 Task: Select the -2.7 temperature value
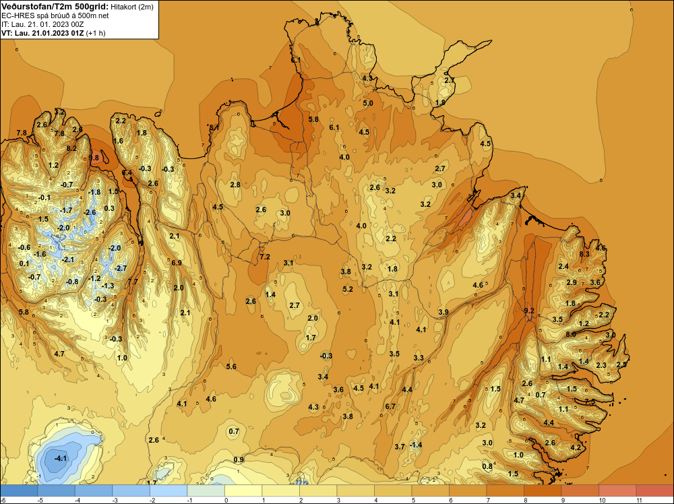pos(121,268)
